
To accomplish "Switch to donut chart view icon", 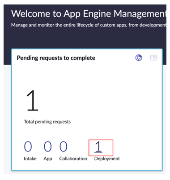I will coord(139,58).
